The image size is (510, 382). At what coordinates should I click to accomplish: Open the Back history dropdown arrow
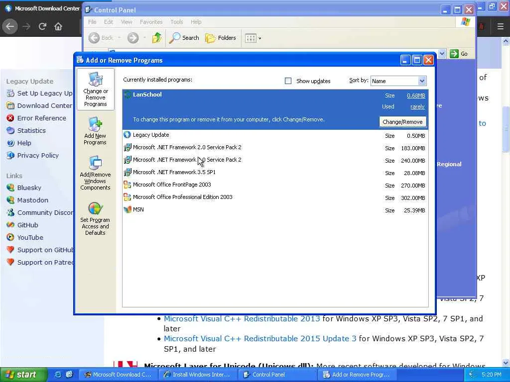(119, 38)
